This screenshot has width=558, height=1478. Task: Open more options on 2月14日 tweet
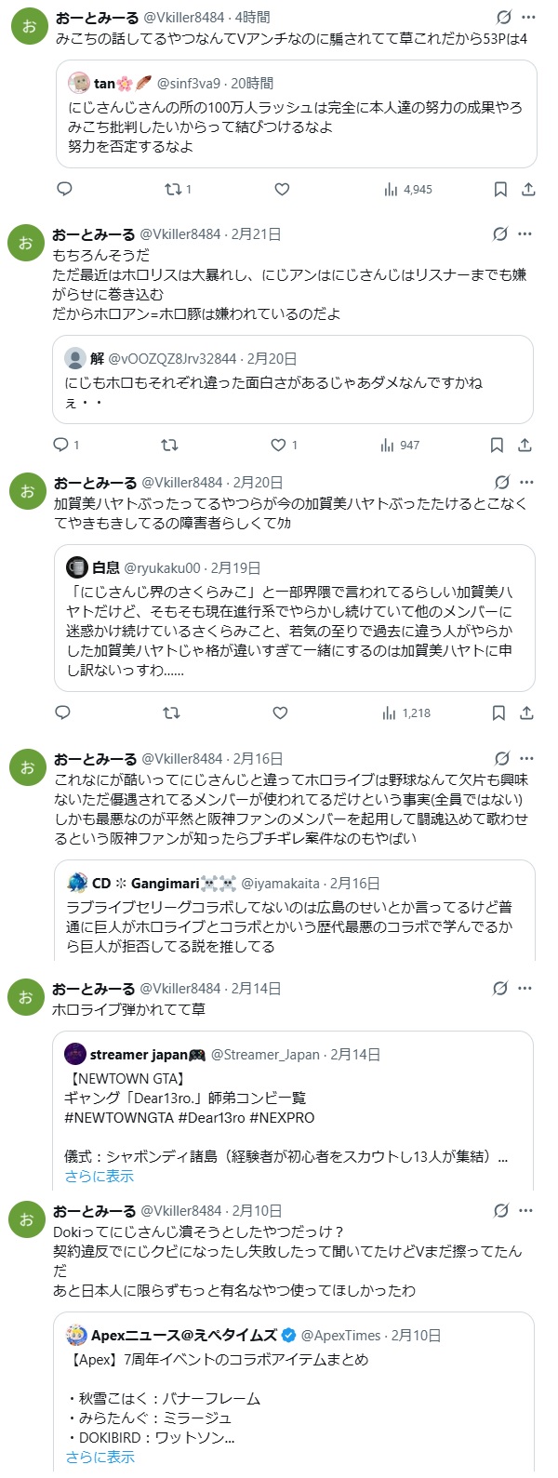coord(525,988)
